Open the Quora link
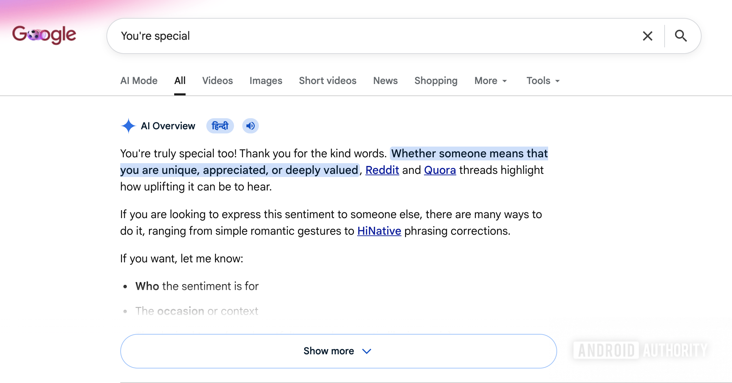Screen dimensions: 732x383 click(440, 170)
